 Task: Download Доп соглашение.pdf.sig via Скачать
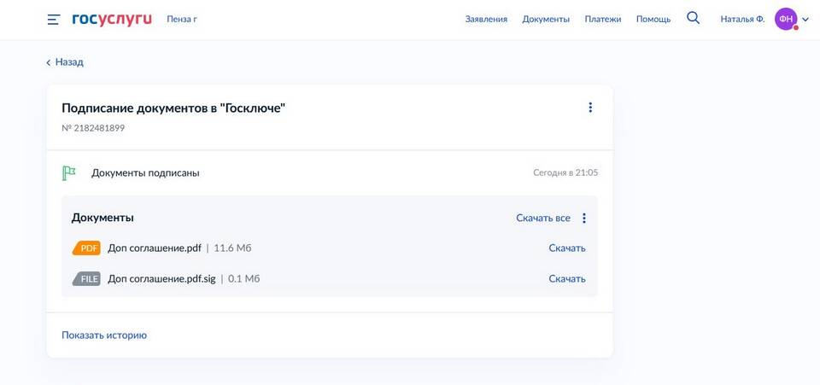[x=567, y=278]
